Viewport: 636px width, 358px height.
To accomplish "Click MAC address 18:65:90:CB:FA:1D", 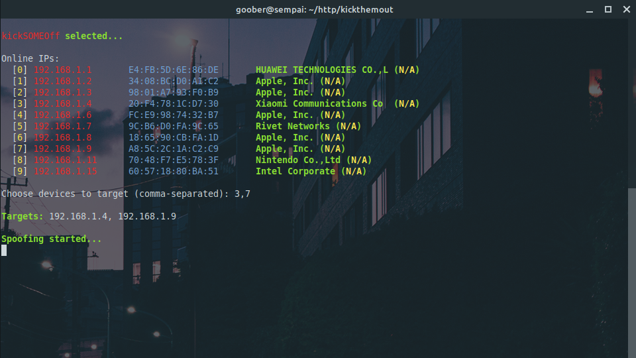I will pos(174,138).
